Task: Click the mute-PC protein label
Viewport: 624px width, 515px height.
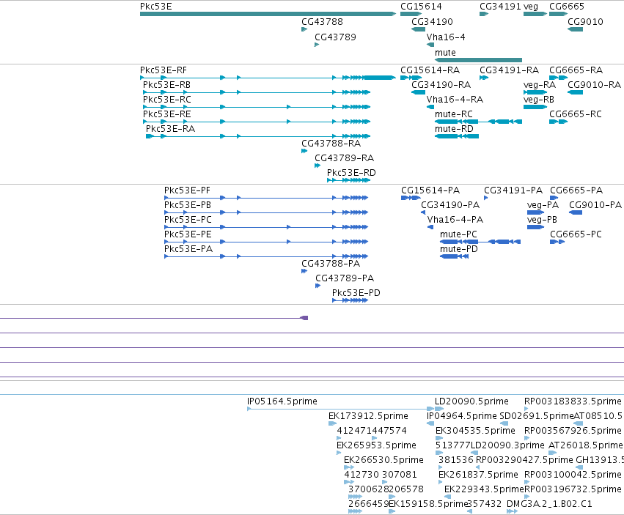Action: [458, 234]
